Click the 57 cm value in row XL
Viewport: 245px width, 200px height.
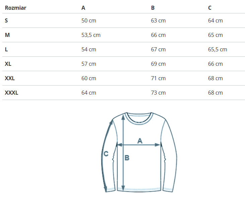pyautogui.click(x=89, y=64)
